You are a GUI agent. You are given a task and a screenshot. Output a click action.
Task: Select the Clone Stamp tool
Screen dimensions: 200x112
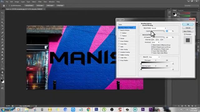tap(2, 39)
